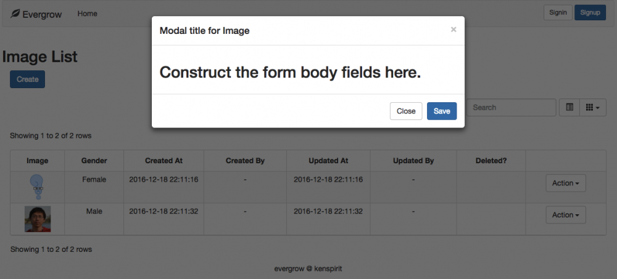
Task: Click the Evergrow brand name link
Action: coord(42,14)
